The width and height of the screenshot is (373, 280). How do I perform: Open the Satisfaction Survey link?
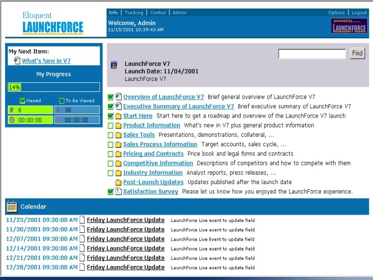point(151,192)
